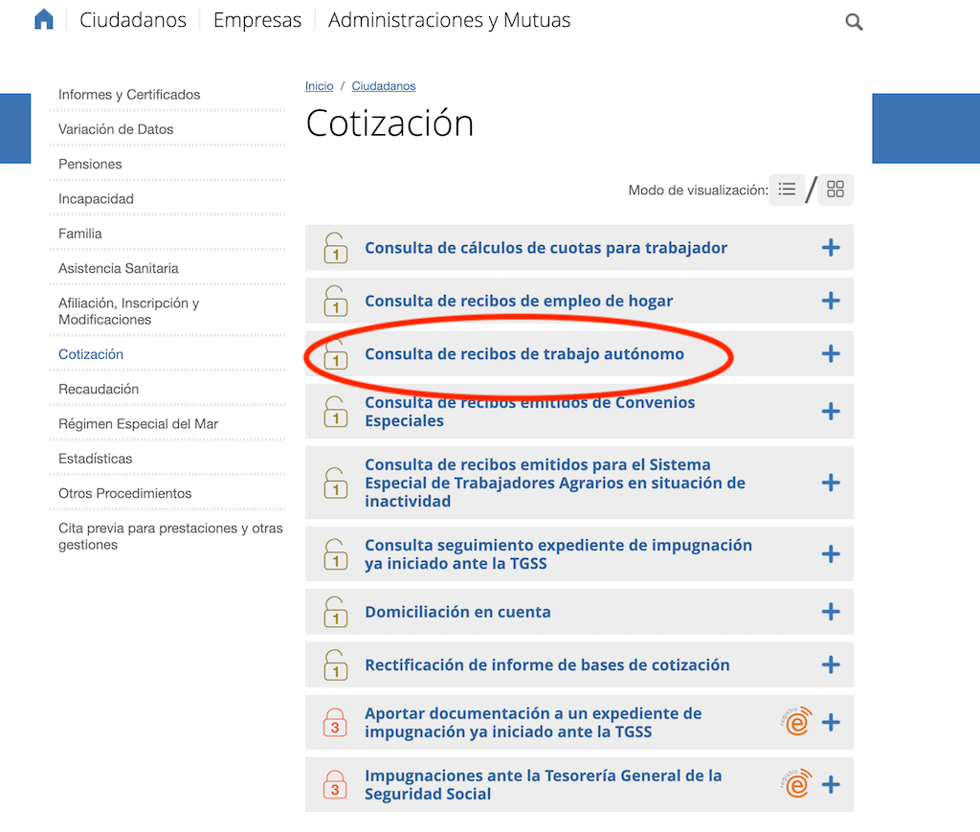
Task: Select Asistencia Sanitaria in sidebar
Action: (118, 268)
